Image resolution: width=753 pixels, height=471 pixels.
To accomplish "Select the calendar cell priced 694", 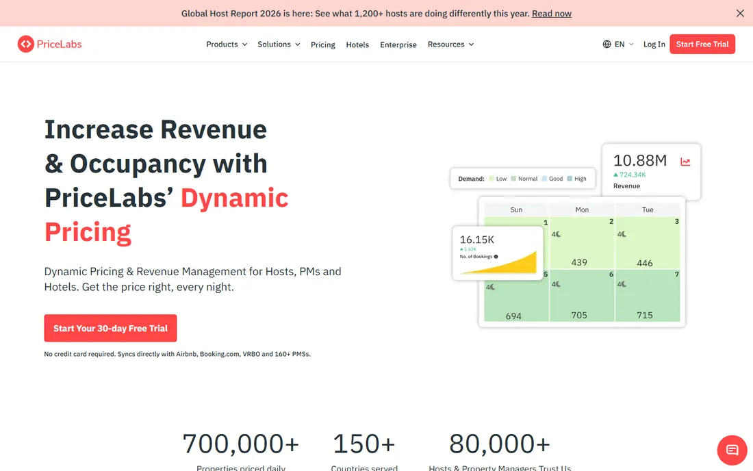I will tap(516, 295).
